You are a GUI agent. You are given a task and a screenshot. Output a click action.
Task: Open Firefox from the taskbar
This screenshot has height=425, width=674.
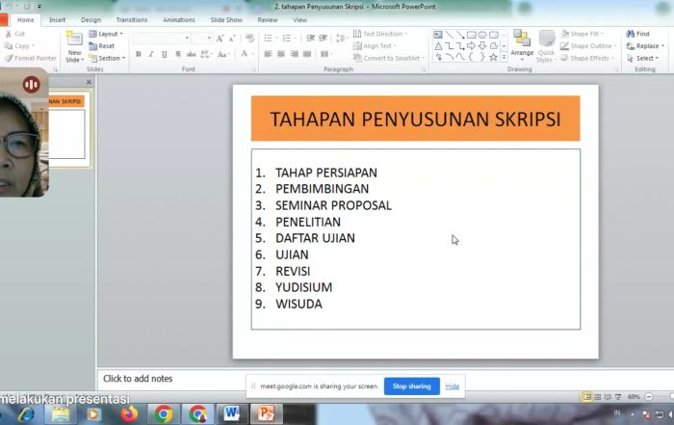129,413
